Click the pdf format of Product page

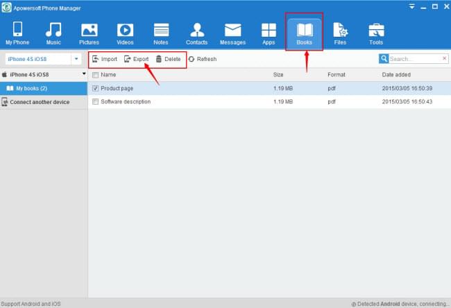click(x=332, y=88)
